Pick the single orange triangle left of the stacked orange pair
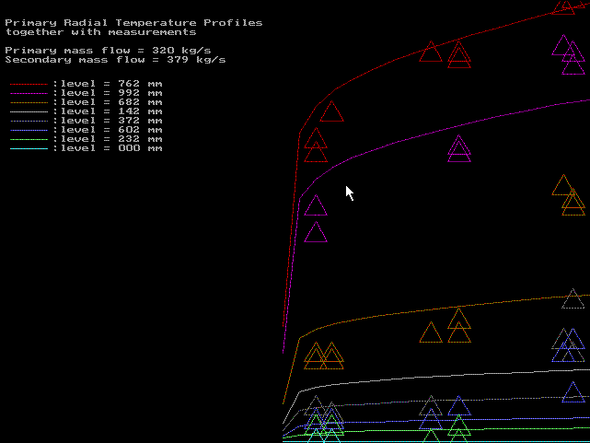 click(x=431, y=332)
